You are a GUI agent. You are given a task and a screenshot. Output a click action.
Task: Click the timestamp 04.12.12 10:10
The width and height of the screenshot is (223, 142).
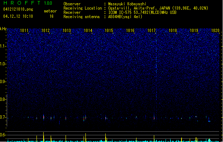pos(18,16)
